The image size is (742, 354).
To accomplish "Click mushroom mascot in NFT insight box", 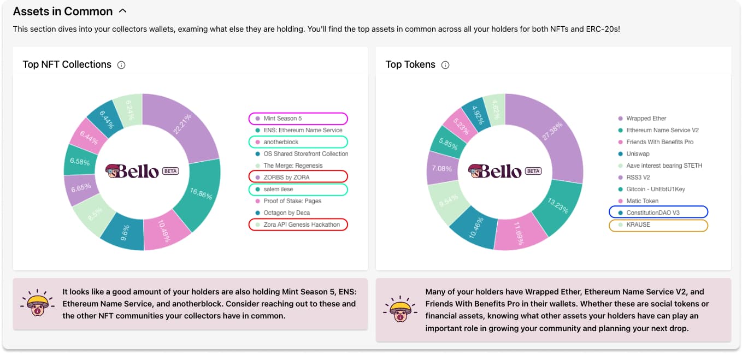I will (x=34, y=304).
